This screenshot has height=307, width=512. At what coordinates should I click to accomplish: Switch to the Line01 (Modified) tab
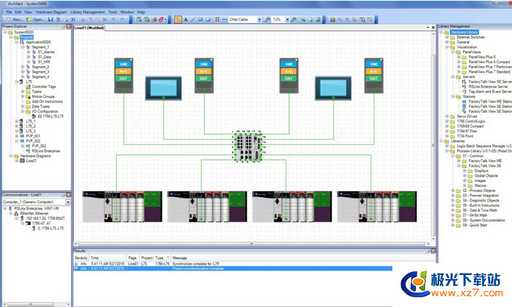[89, 28]
